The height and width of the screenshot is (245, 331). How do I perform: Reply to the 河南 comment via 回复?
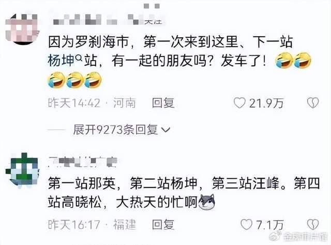[163, 103]
